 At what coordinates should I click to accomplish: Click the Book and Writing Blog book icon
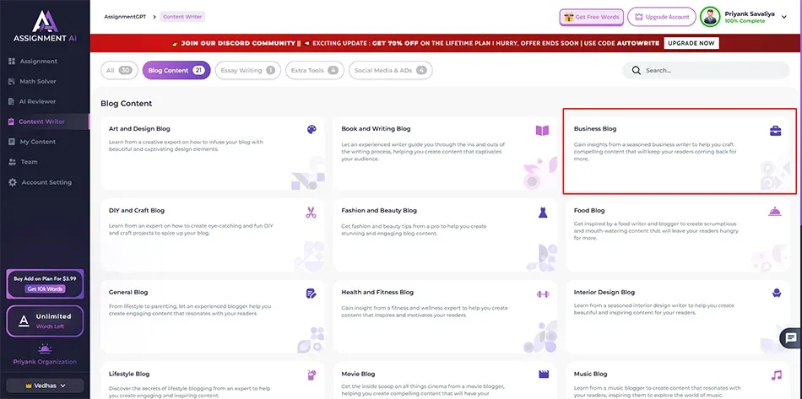coord(542,131)
